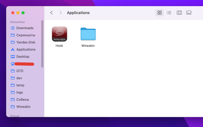Screen dimensions: 203x127
Task: Open Yandex.Disk from the sidebar
Action: [26, 42]
